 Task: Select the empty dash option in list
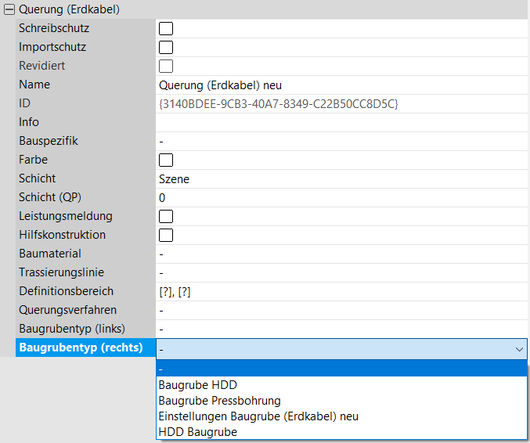coord(341,369)
